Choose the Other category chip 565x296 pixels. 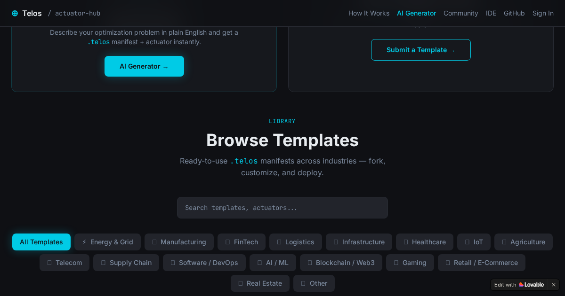coord(314,283)
